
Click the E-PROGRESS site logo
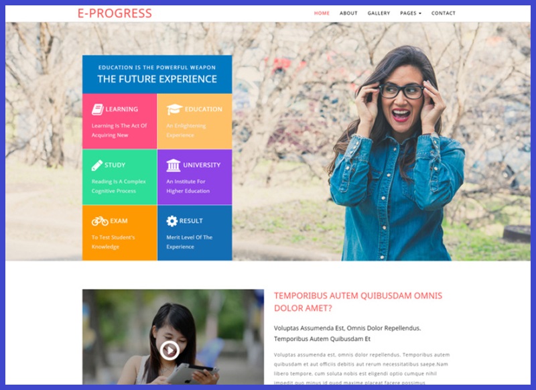pos(115,13)
